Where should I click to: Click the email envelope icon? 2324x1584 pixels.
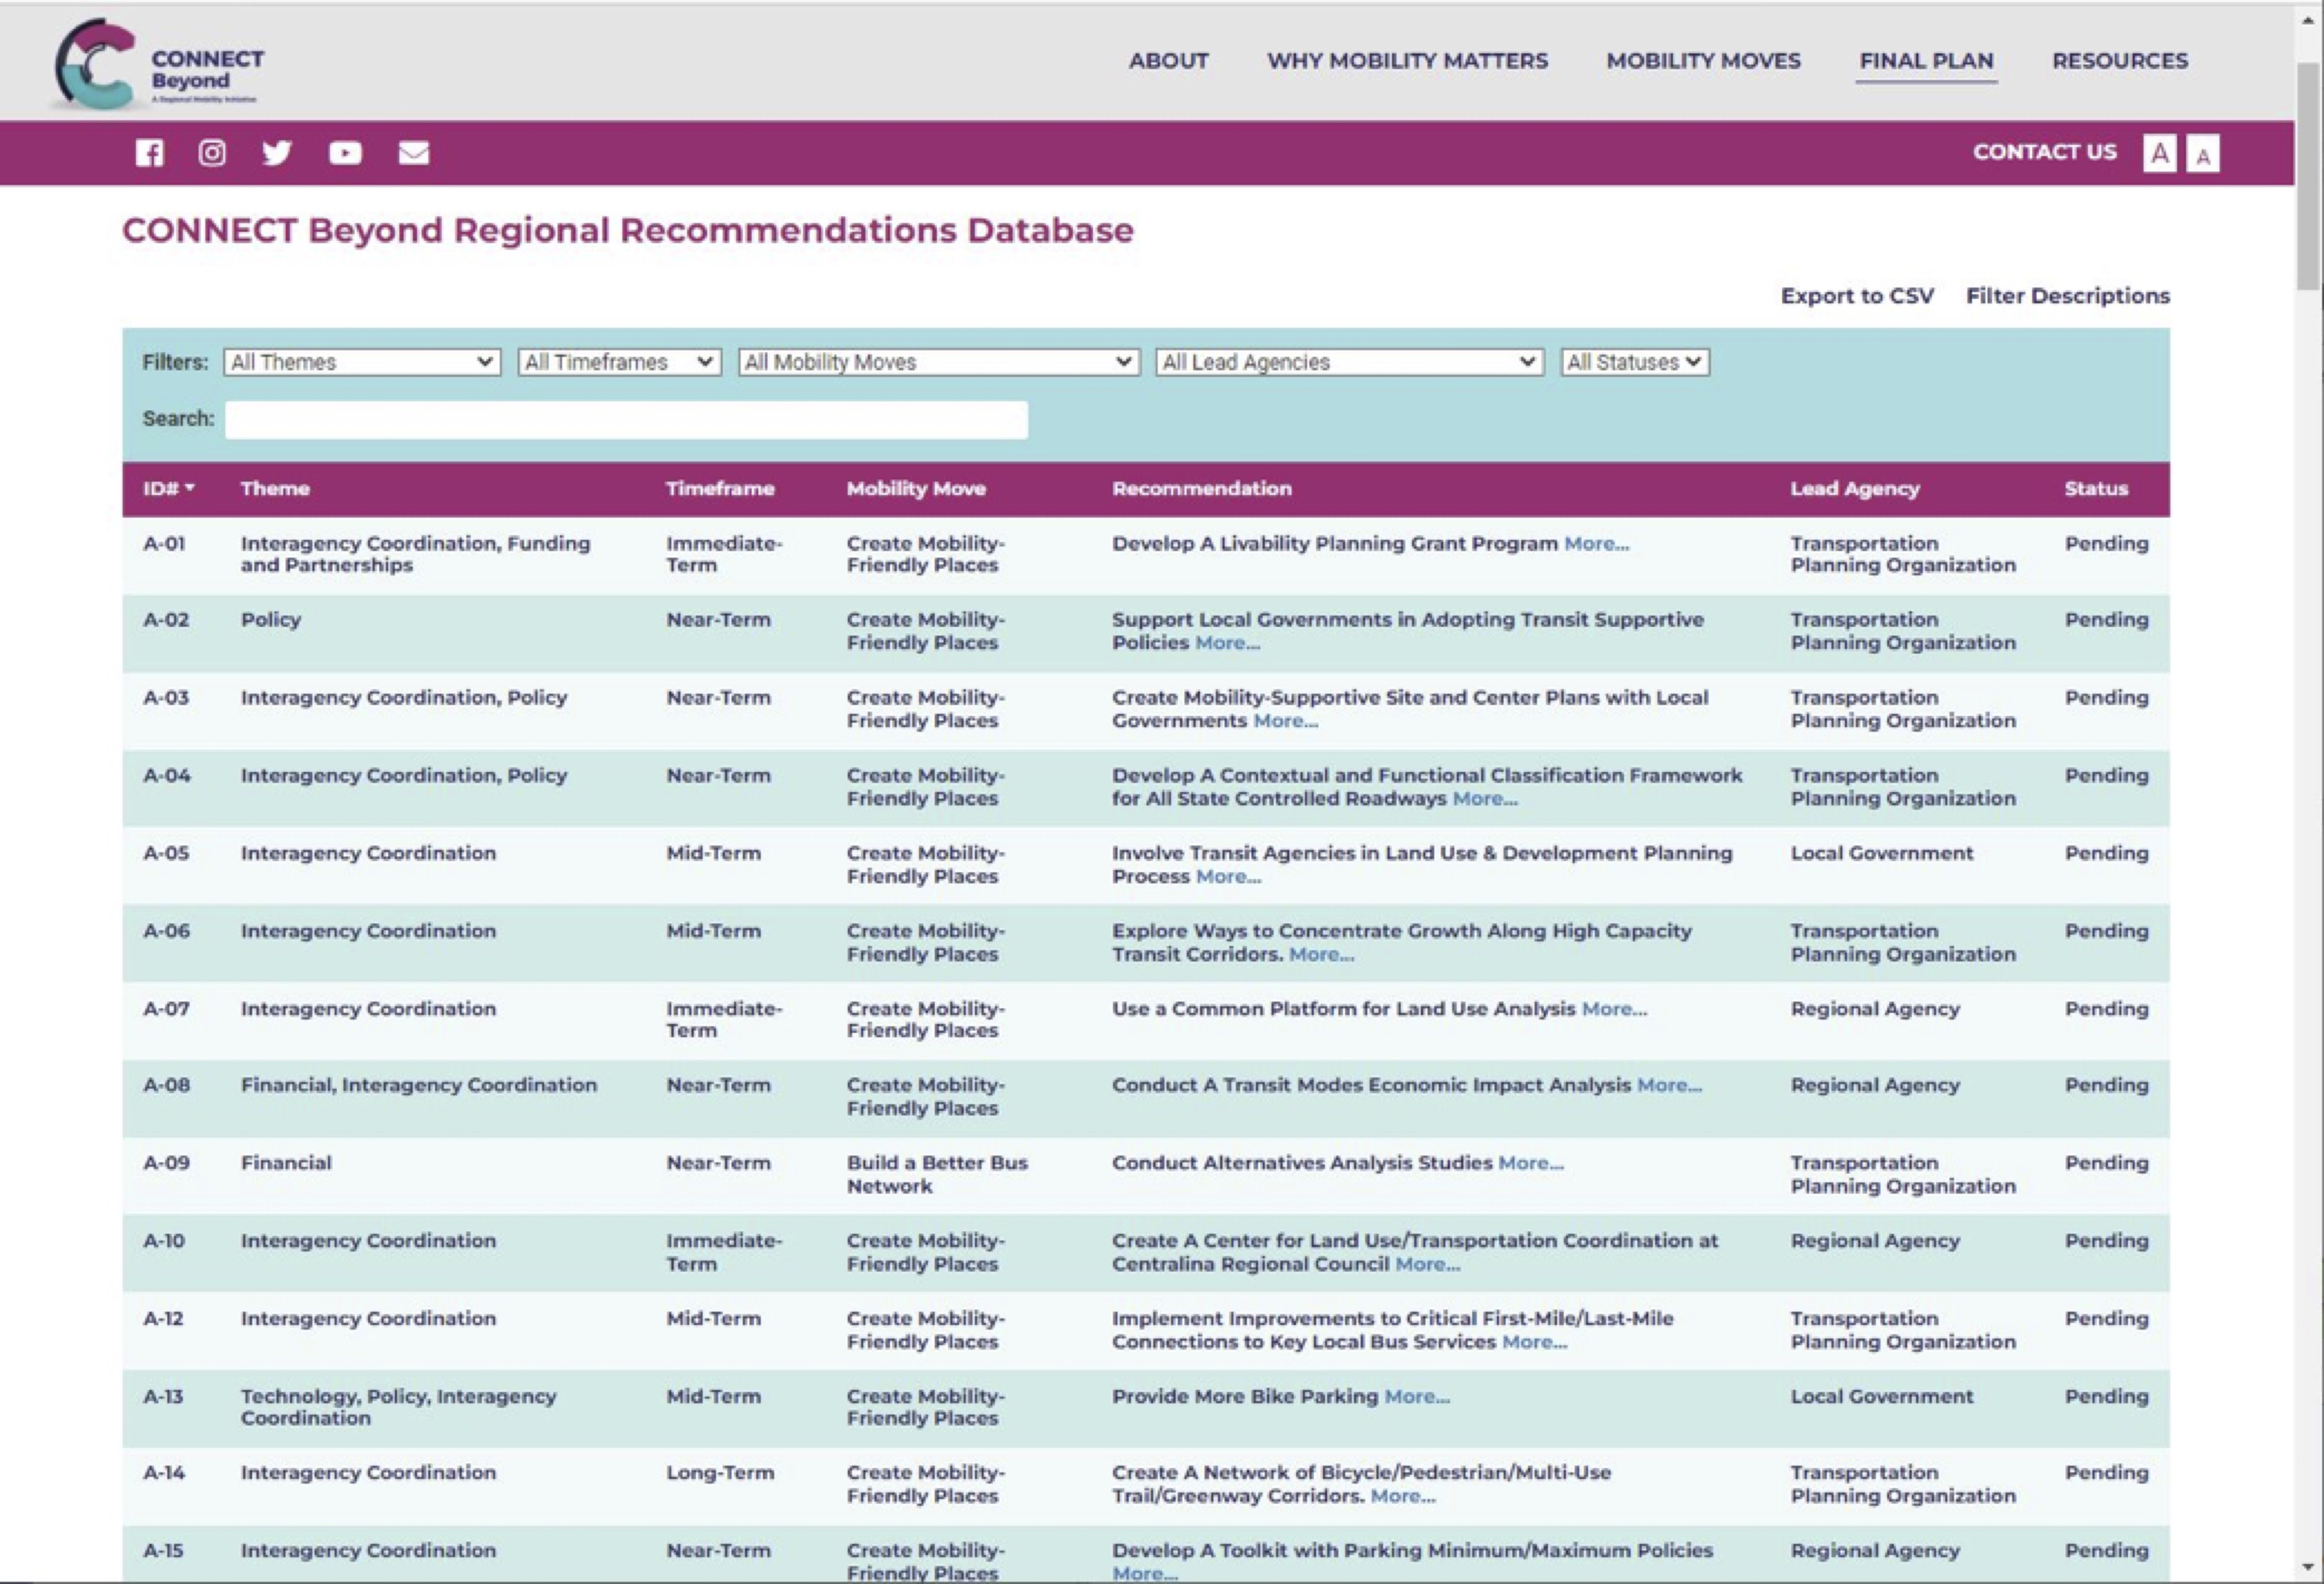(414, 153)
